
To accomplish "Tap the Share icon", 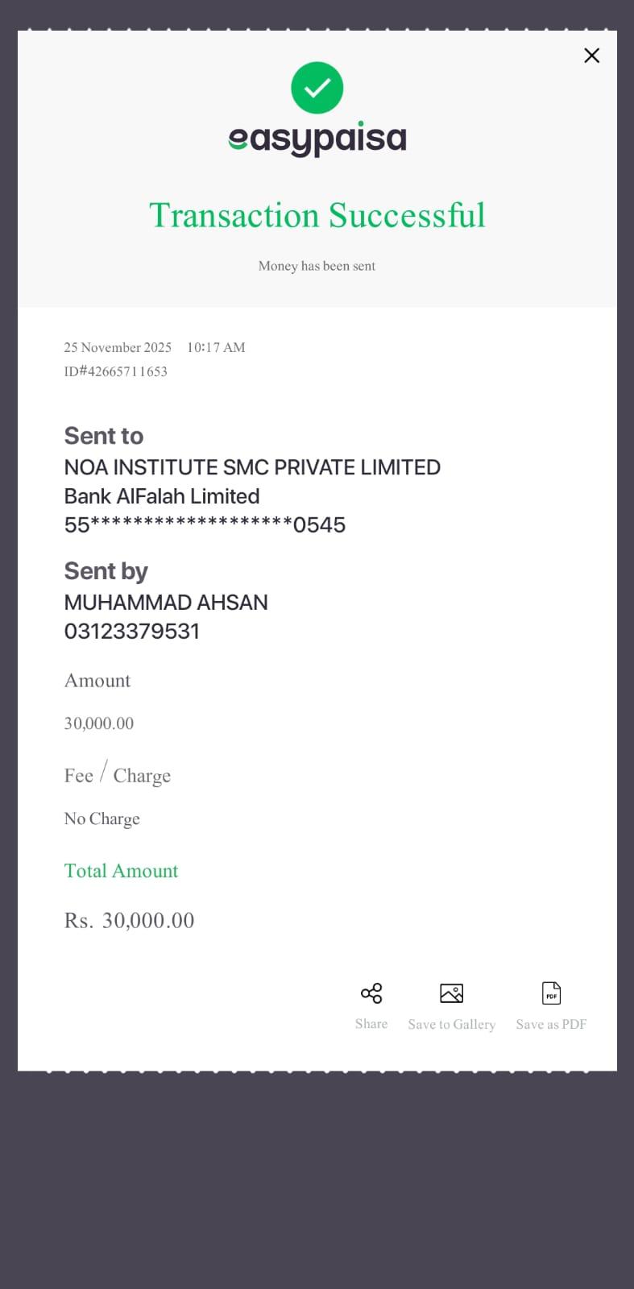I will [371, 993].
